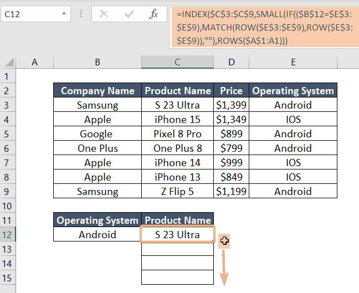Select the S 23 Ultra cell in row 3
The width and height of the screenshot is (359, 293).
coord(177,105)
